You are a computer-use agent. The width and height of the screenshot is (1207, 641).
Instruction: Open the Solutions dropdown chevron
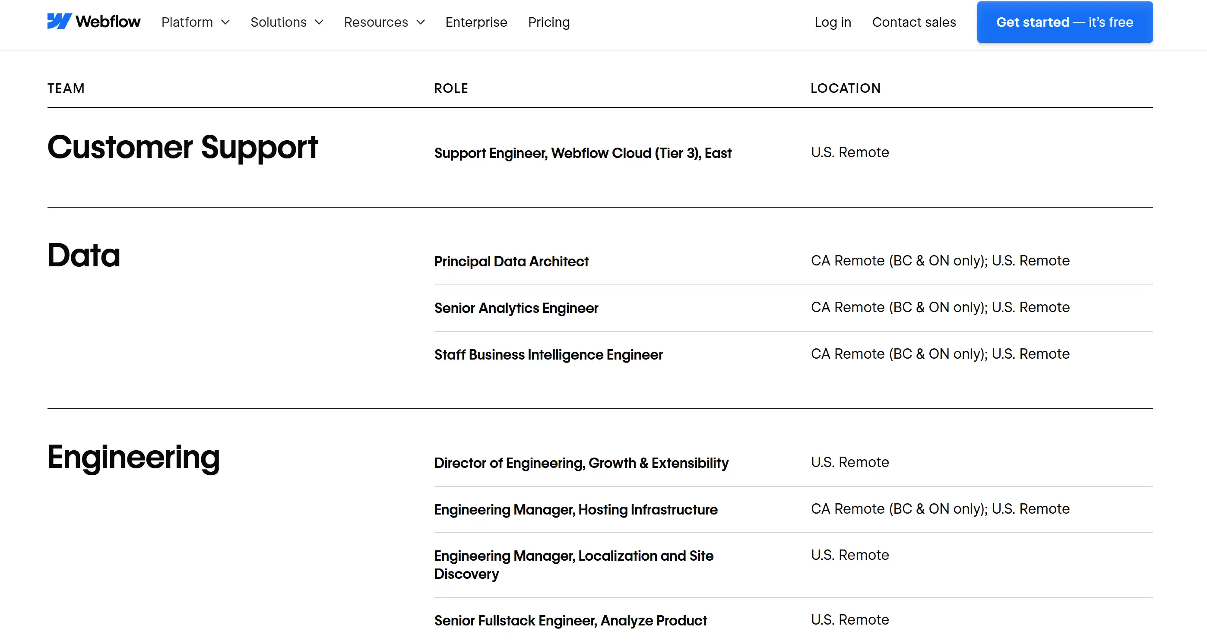(x=319, y=22)
